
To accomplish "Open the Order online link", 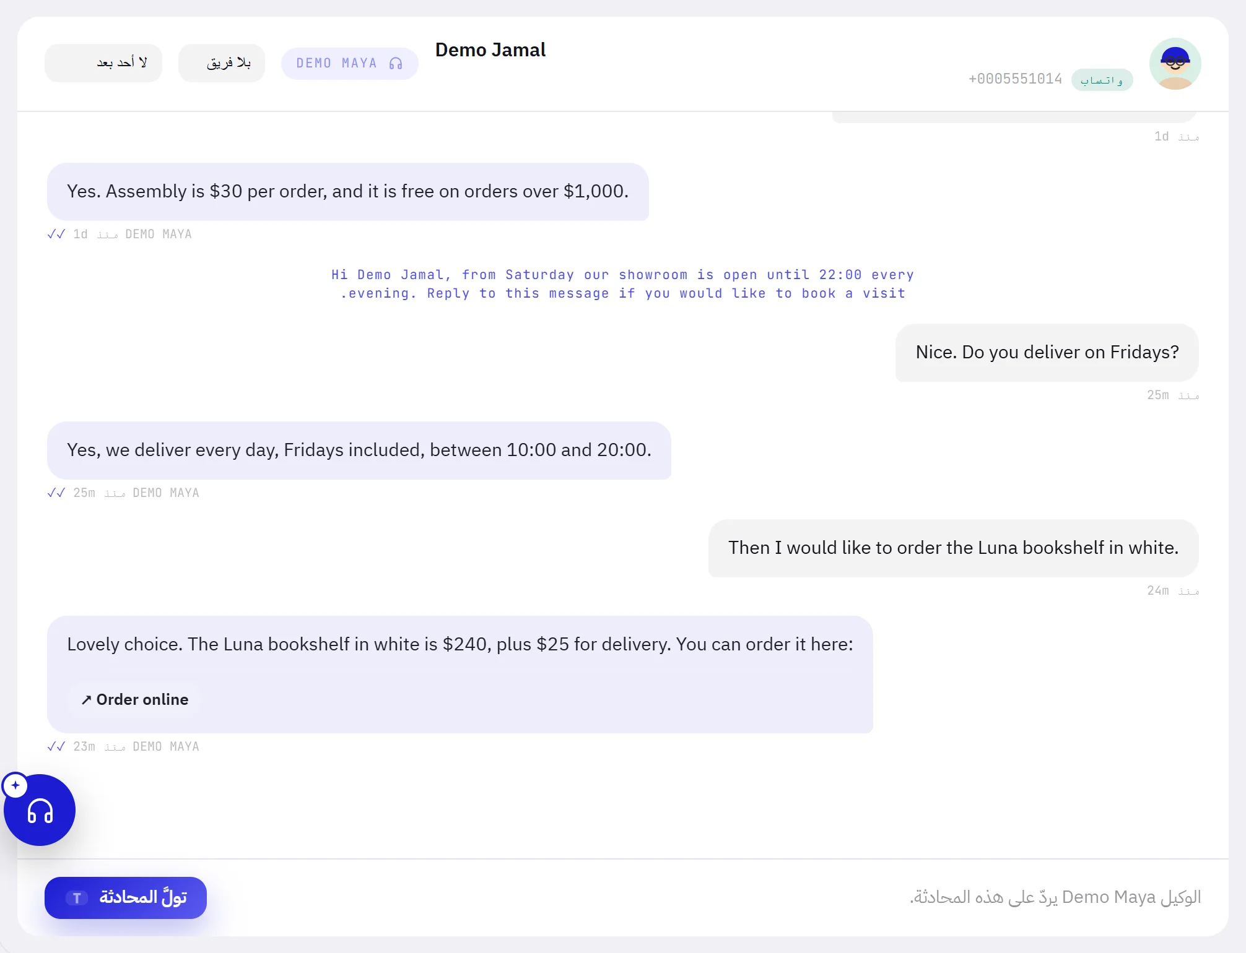I will click(134, 699).
